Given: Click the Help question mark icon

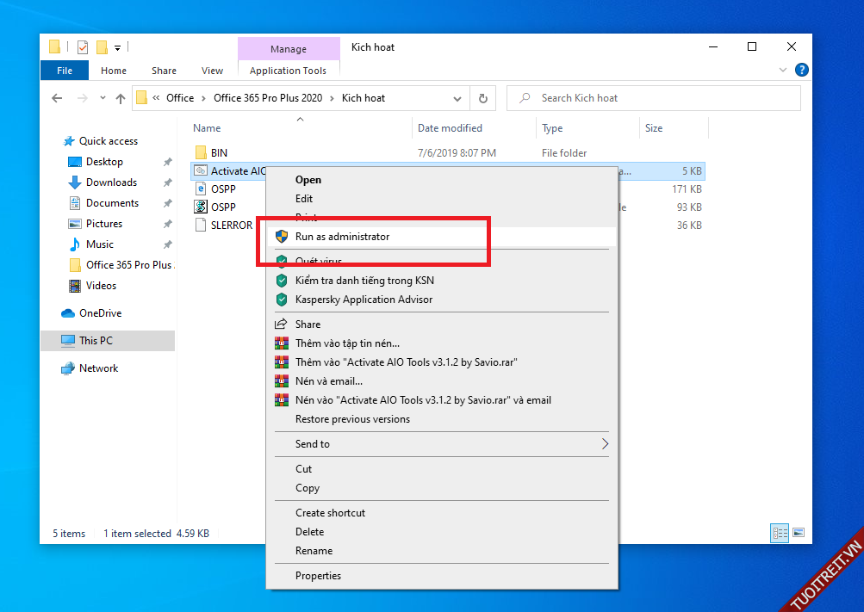Looking at the screenshot, I should click(x=801, y=71).
